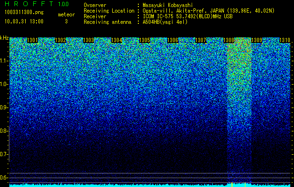Click the meteor count value 3
Image resolution: width=294 pixels, height=187 pixels.
click(x=66, y=22)
